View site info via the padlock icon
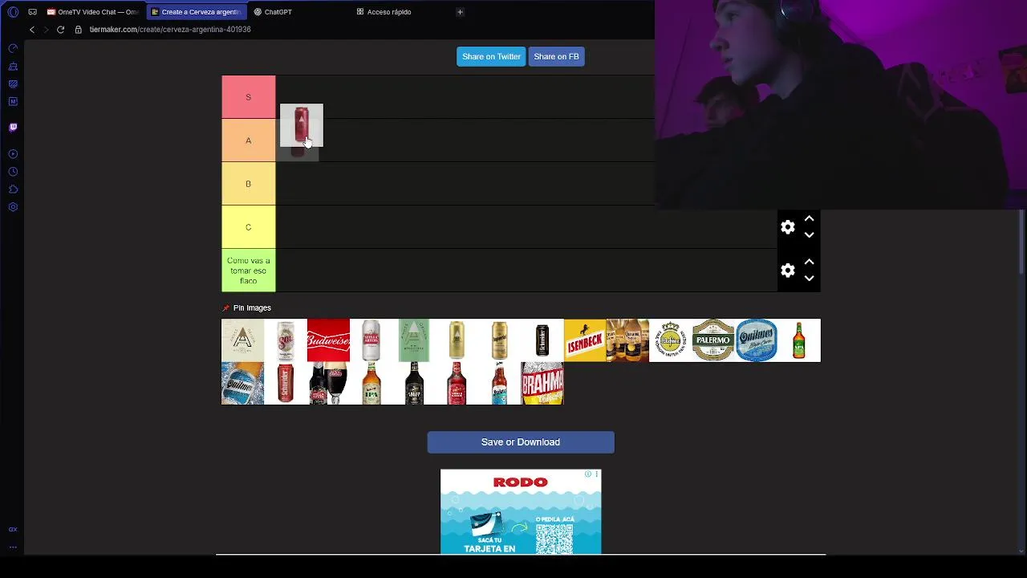This screenshot has width=1027, height=578. pyautogui.click(x=79, y=30)
